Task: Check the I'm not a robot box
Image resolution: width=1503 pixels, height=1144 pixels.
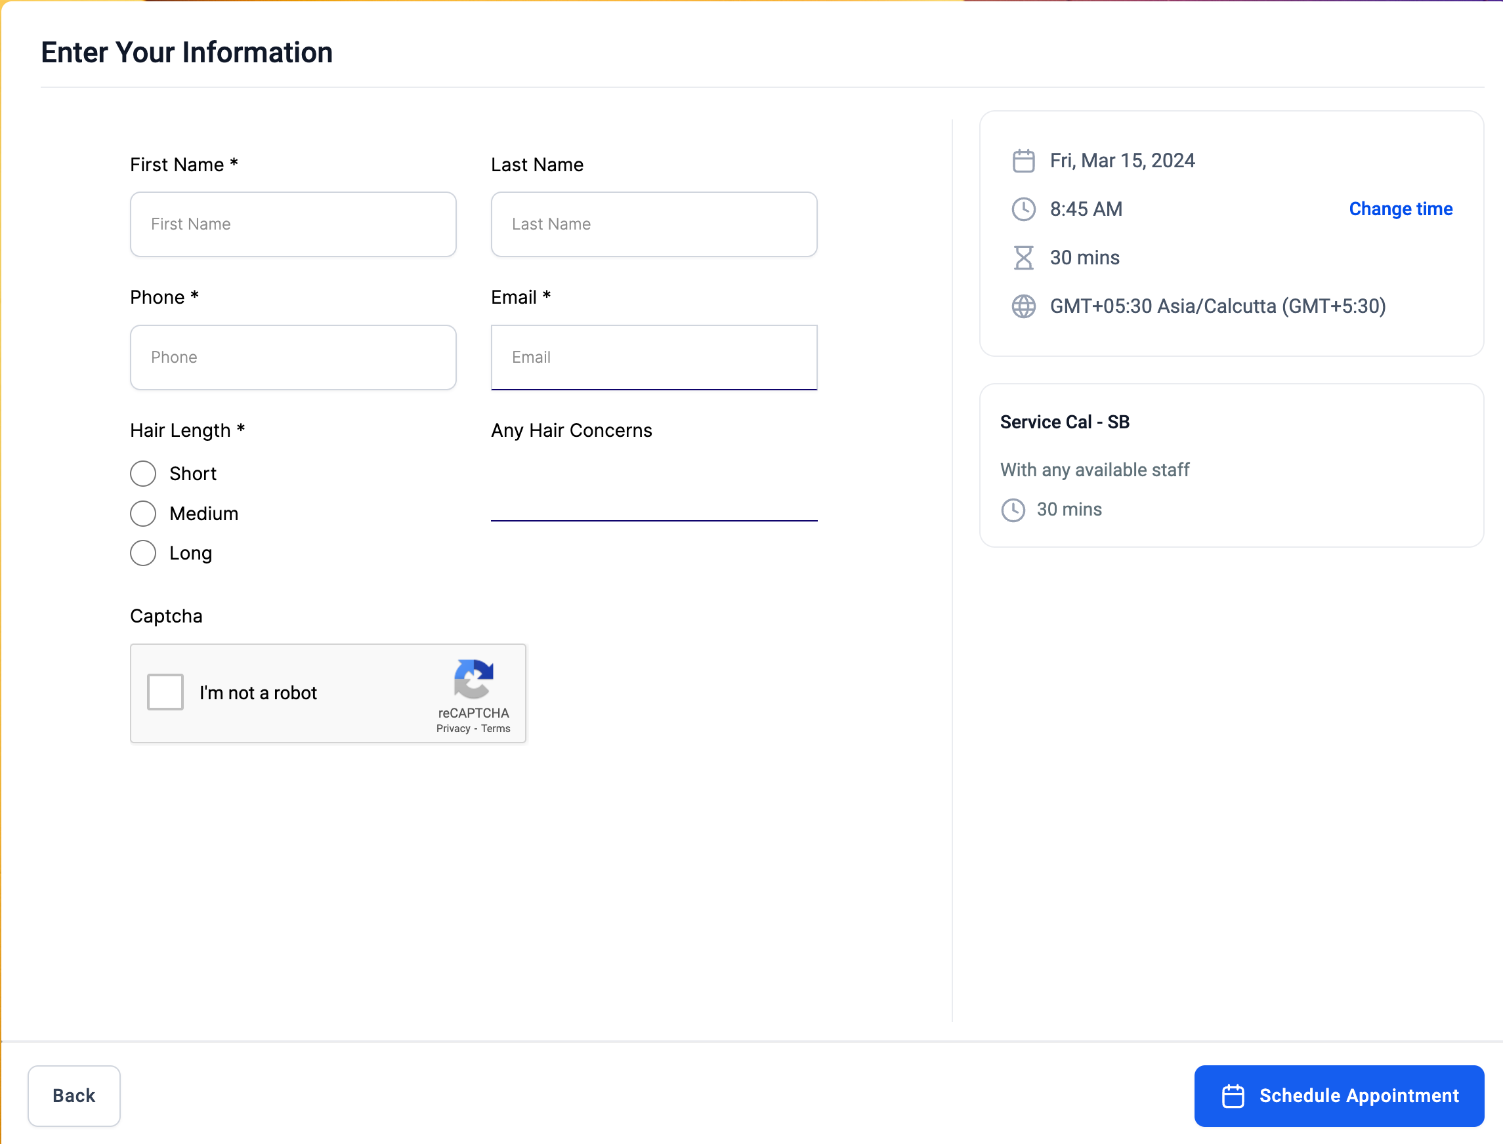Action: [x=165, y=692]
